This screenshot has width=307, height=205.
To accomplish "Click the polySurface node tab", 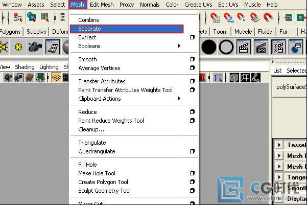I will coord(291,87).
